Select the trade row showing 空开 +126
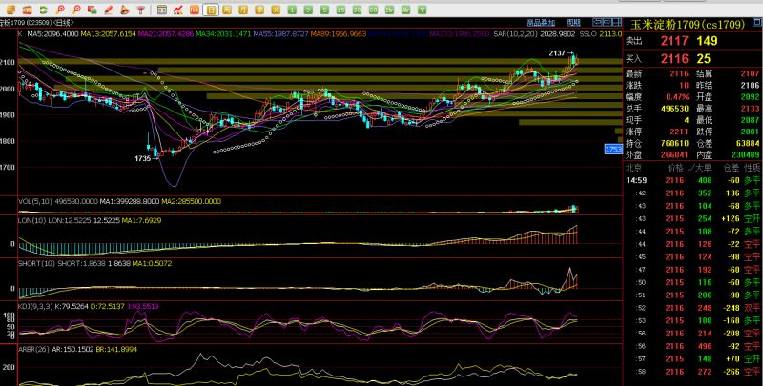 (693, 219)
